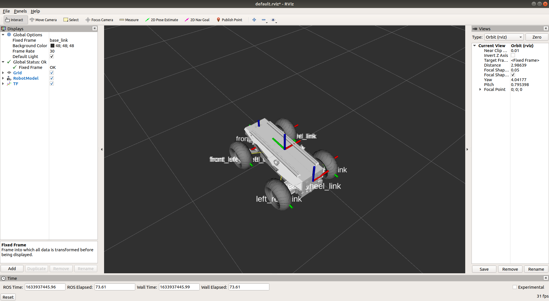This screenshot has height=301, width=549.
Task: Open the Panels menu
Action: click(x=20, y=11)
